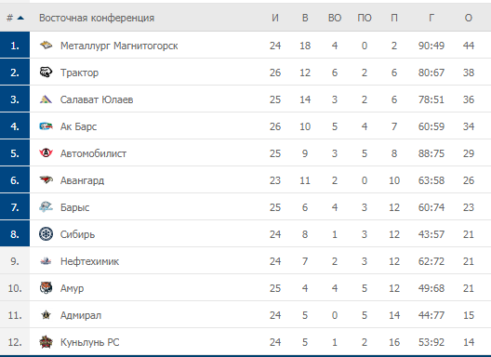Click the Ак Барс team logo
This screenshot has width=491, height=357.
(x=46, y=126)
